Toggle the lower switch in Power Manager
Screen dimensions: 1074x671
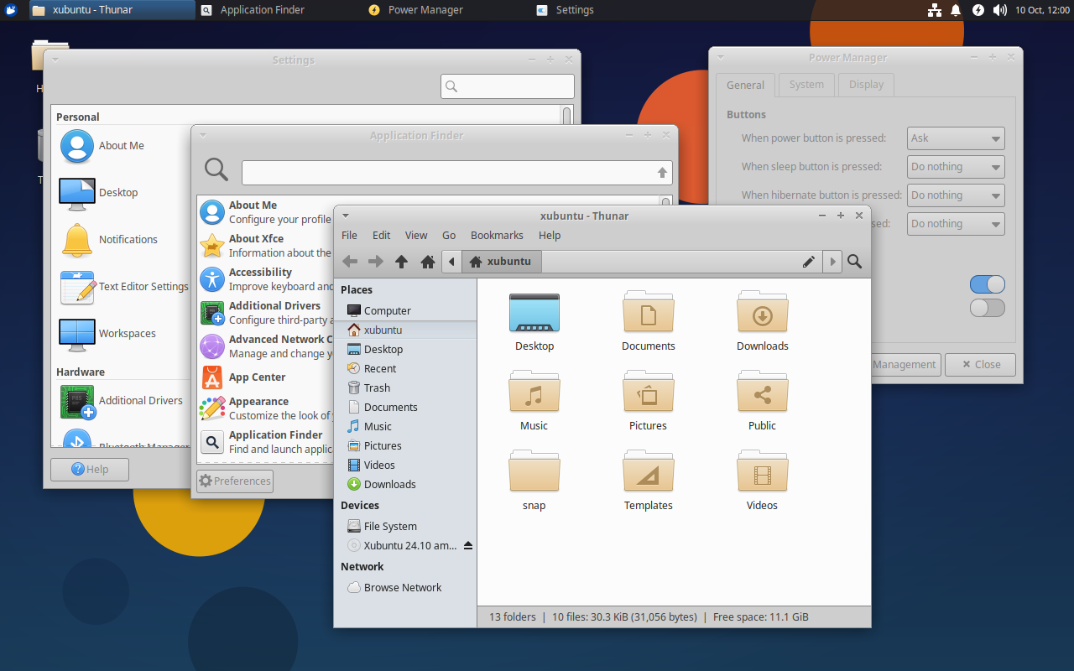tap(987, 308)
